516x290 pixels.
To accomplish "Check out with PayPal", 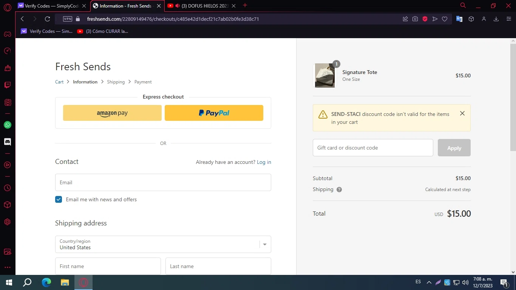I will click(214, 113).
